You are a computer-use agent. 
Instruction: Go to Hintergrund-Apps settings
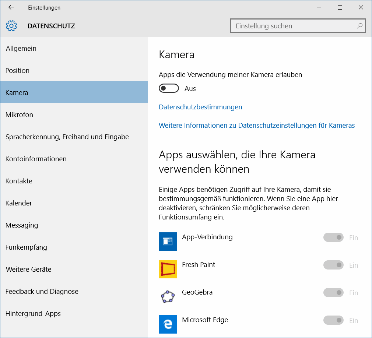33,314
